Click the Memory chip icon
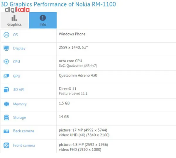The image size is (176, 158). (6, 104)
